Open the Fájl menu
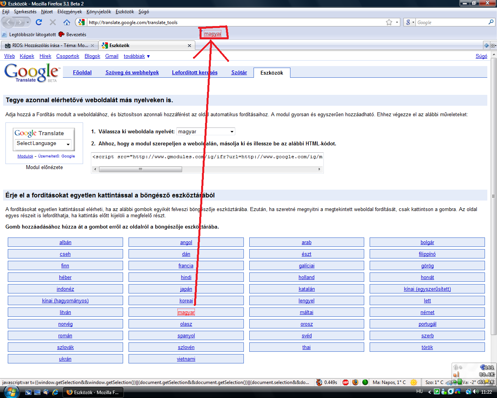The image size is (497, 398). [x=6, y=12]
